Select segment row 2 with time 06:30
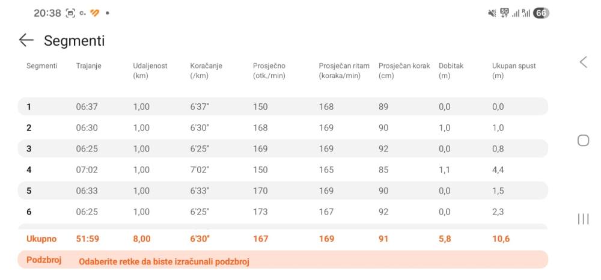The height and width of the screenshot is (280, 601). coord(283,127)
